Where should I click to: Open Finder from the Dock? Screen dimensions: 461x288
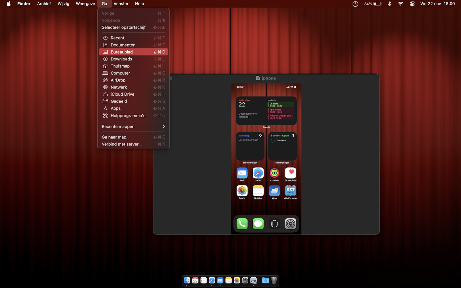[x=187, y=280]
